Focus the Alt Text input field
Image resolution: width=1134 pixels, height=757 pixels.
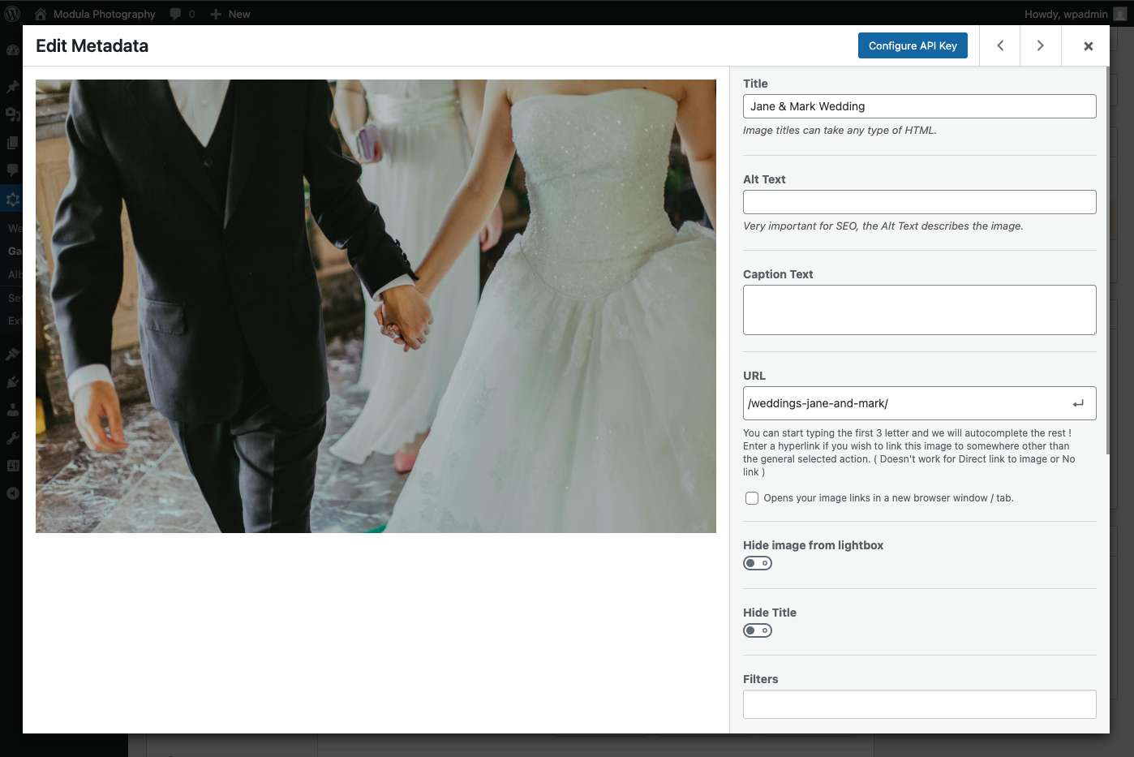[x=919, y=202]
